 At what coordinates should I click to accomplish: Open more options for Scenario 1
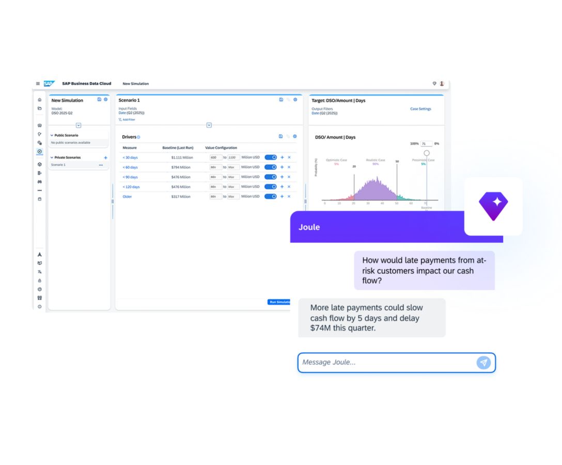pos(101,165)
